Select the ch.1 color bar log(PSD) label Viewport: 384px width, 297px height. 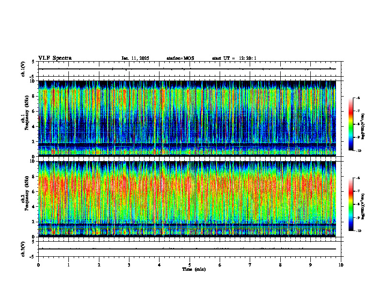(363, 127)
